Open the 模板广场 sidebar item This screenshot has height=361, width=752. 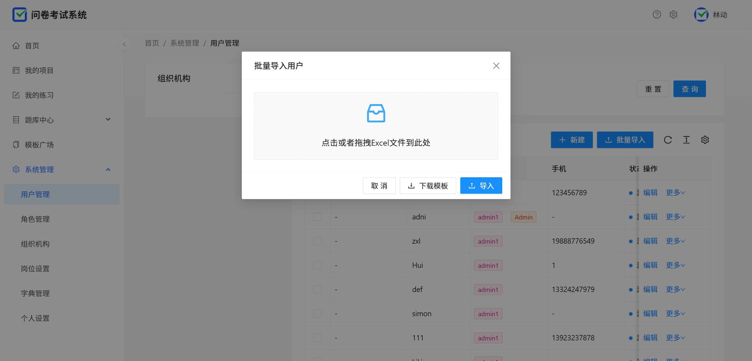[39, 145]
